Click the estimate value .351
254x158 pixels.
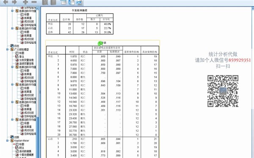click(103, 110)
